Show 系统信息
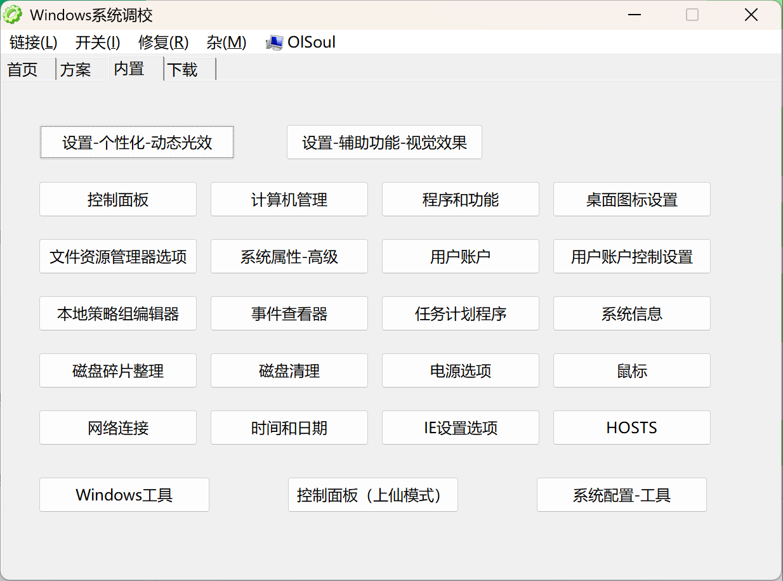 pos(632,313)
